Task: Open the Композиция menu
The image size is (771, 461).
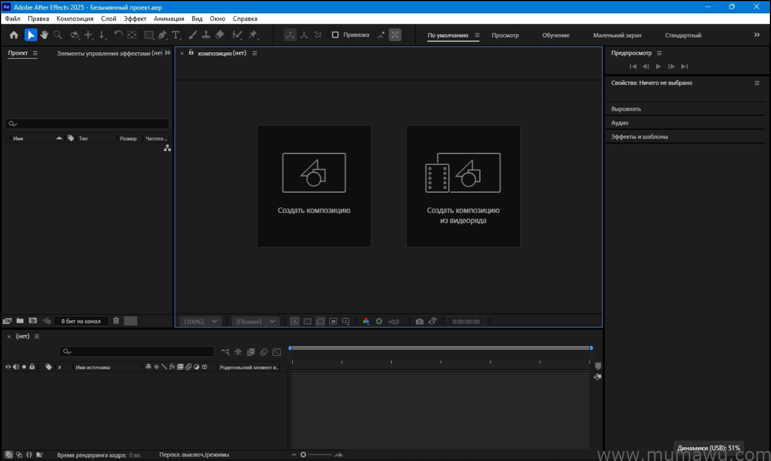Action: pyautogui.click(x=74, y=18)
